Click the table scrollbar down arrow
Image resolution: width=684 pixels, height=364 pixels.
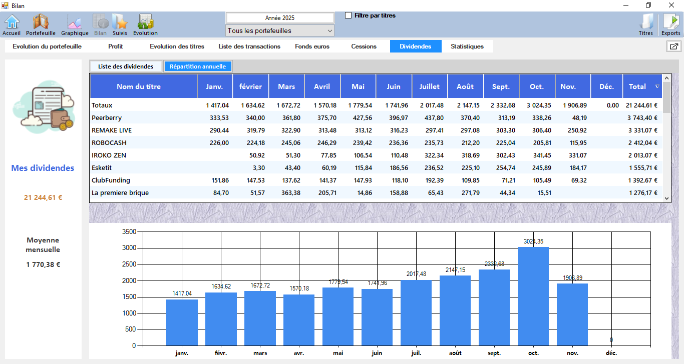coord(666,198)
